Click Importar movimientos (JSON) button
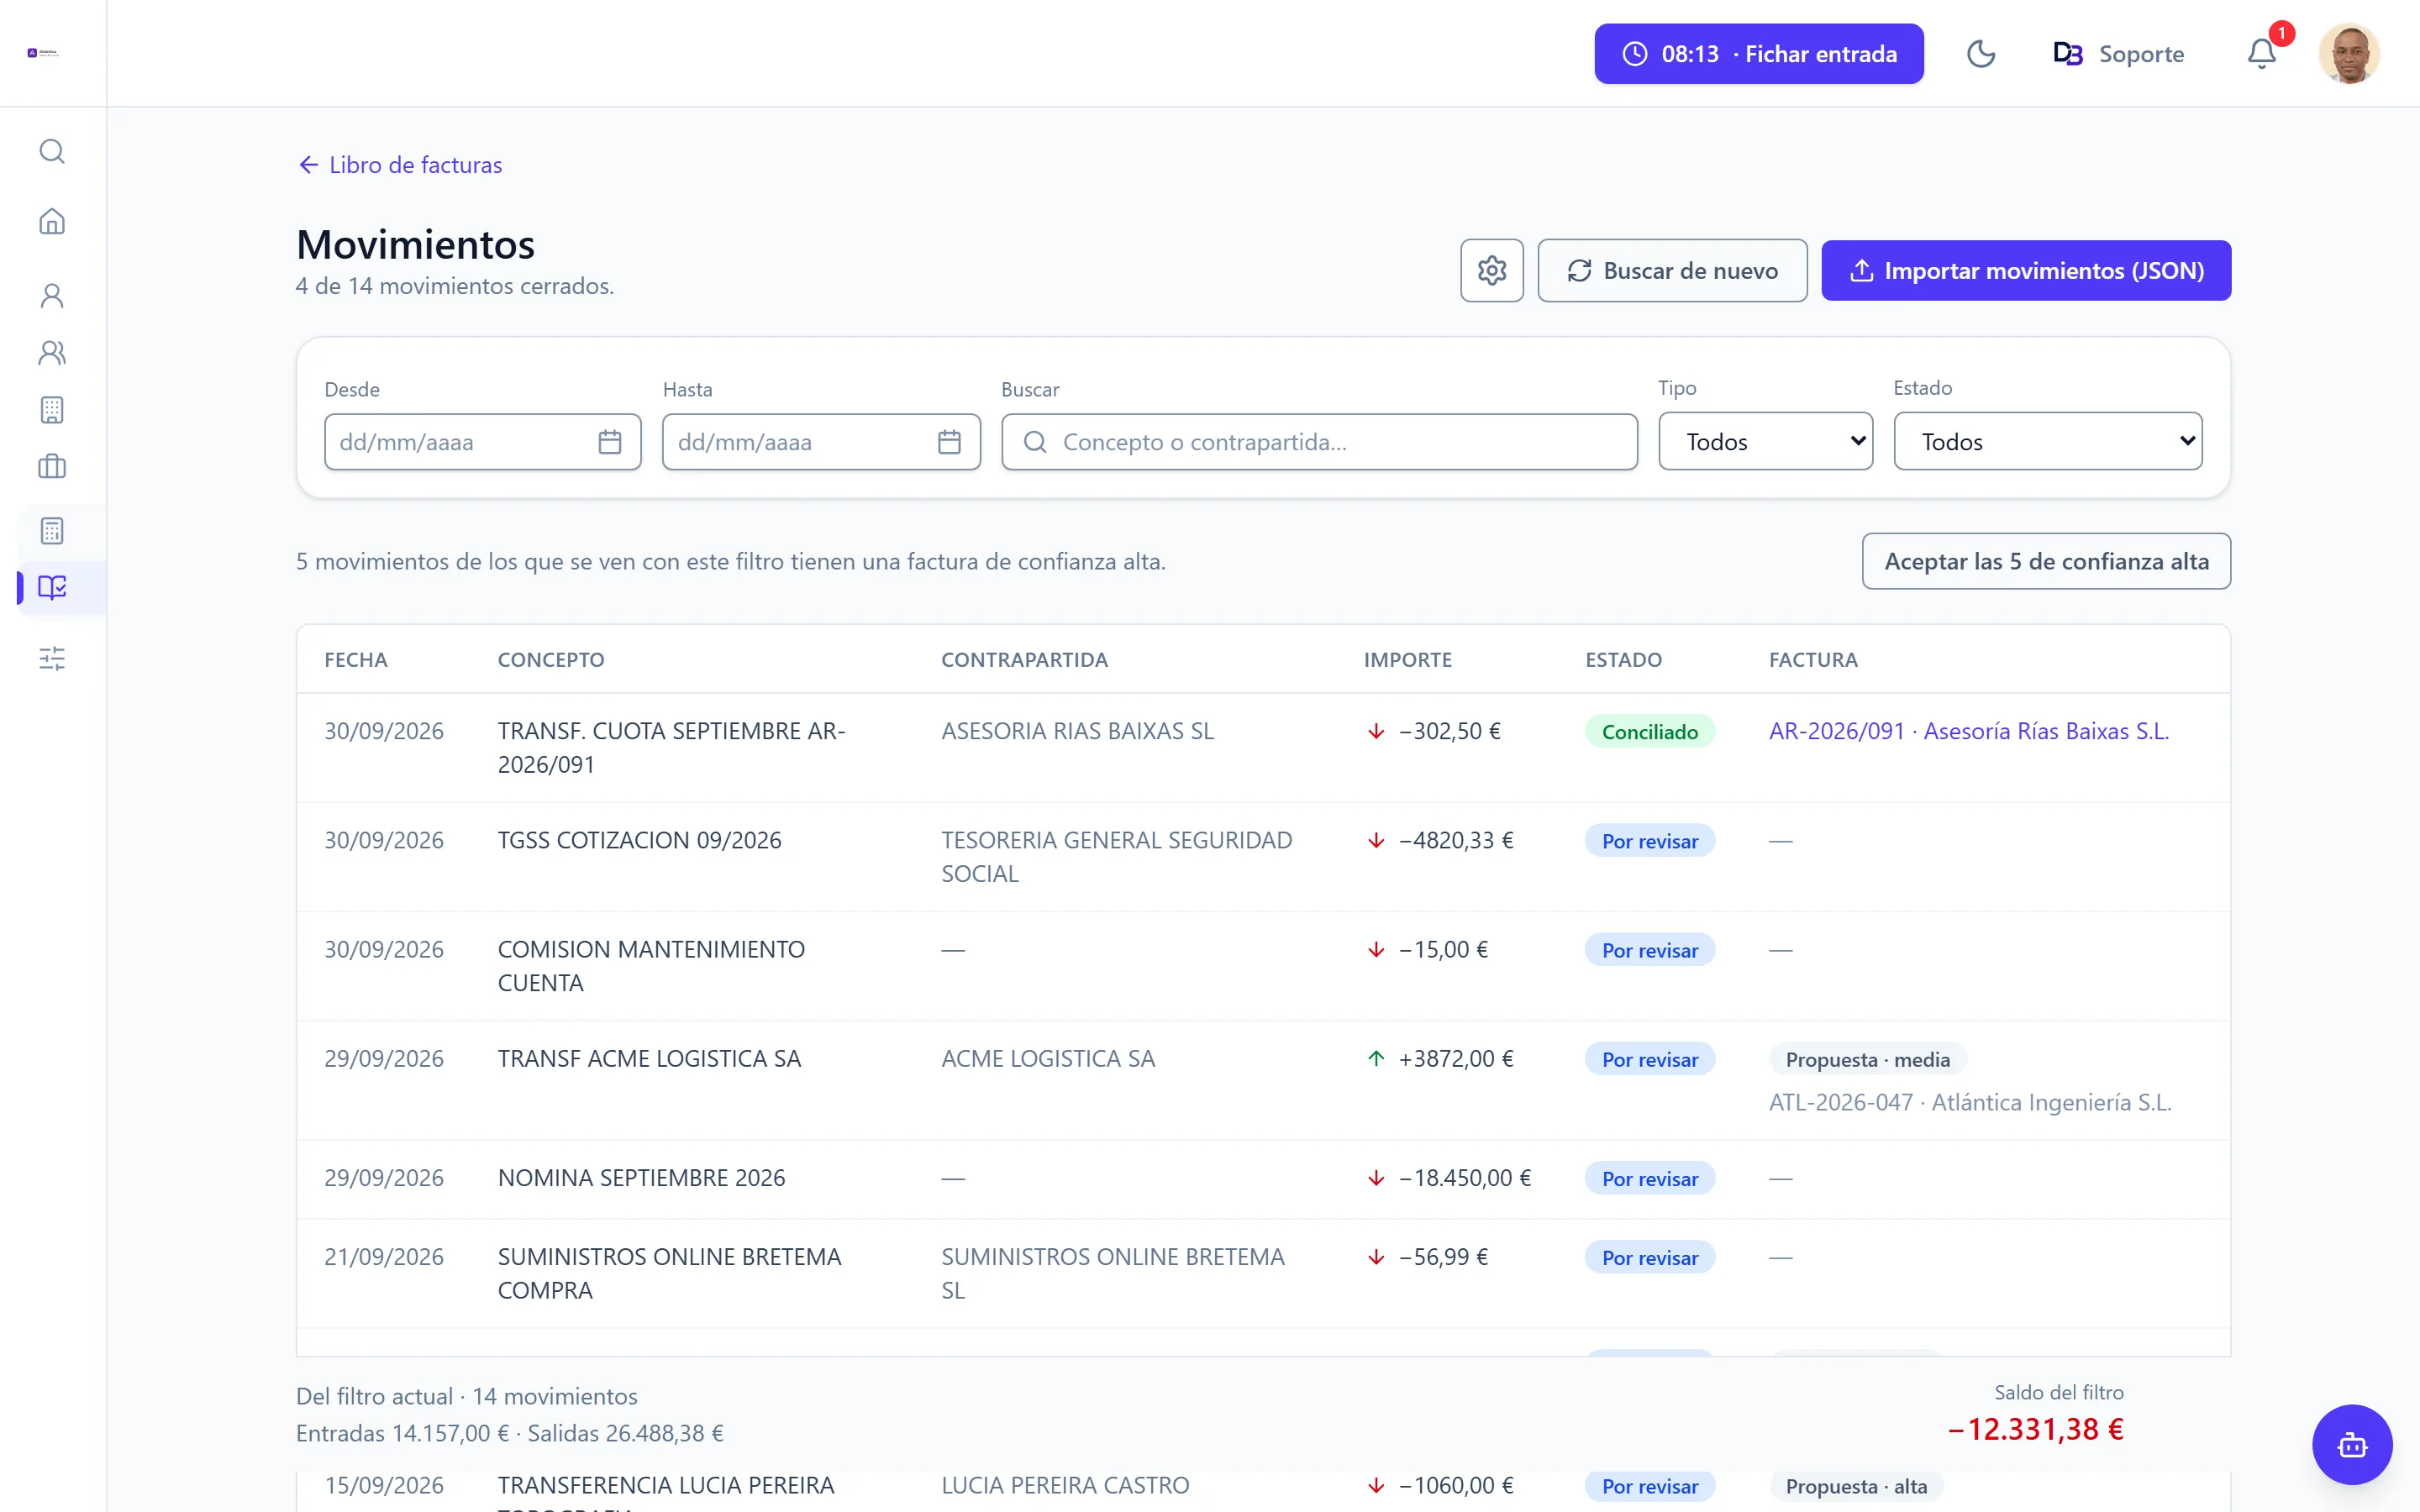This screenshot has width=2420, height=1512. click(x=2026, y=270)
